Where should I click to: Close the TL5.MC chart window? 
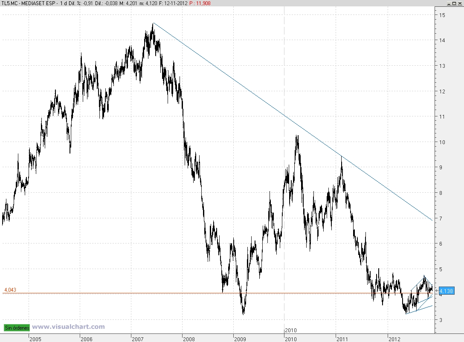pos(459,3)
